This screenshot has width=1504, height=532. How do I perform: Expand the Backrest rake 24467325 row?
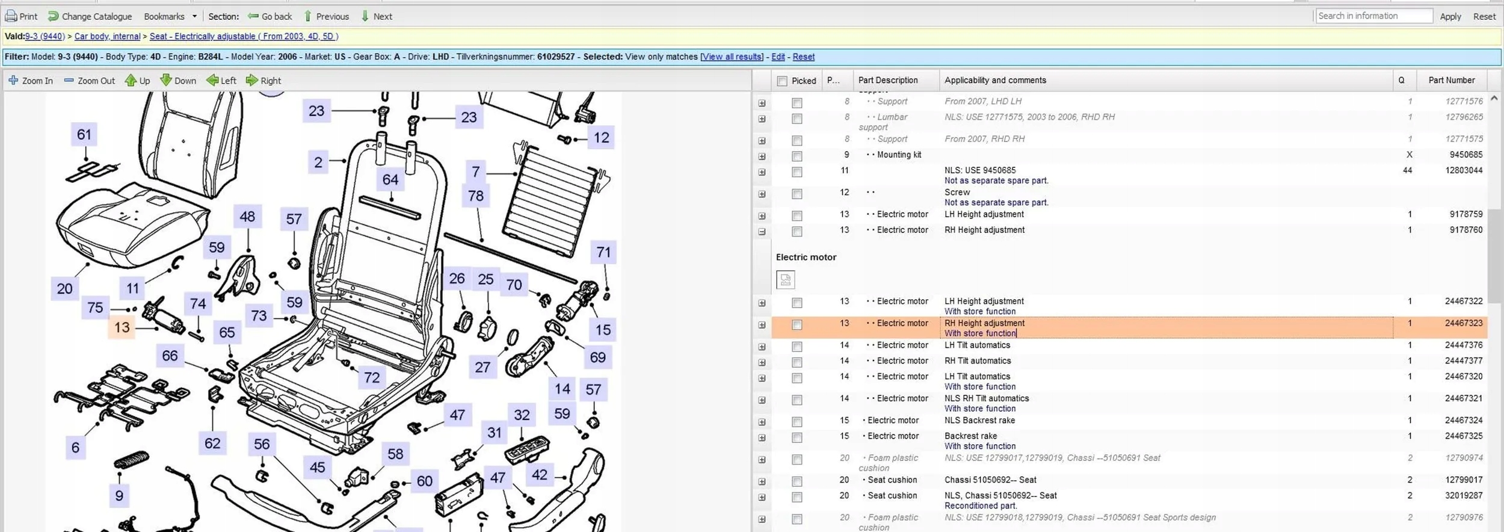[762, 438]
